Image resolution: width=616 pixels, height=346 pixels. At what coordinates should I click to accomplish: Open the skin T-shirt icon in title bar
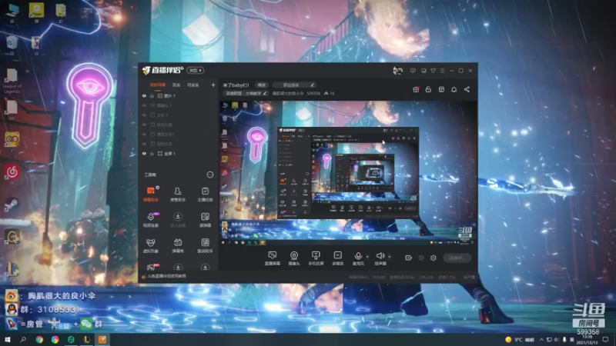[433, 71]
